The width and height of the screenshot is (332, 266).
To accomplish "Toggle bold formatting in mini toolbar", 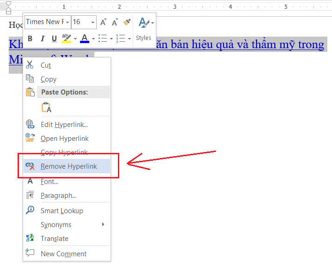I will (x=31, y=38).
